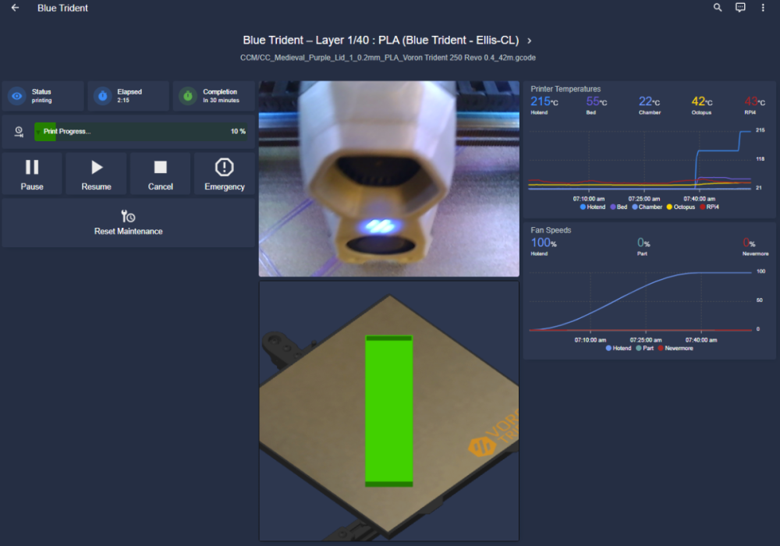Click the Completion timer icon
780x546 pixels.
[x=188, y=96]
